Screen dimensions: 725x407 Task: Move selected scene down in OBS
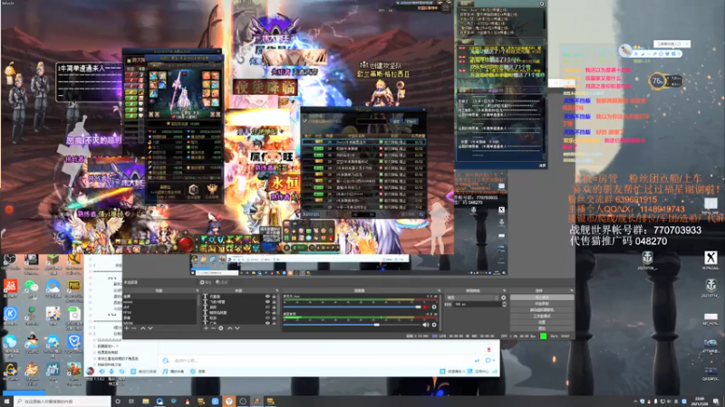(150, 328)
